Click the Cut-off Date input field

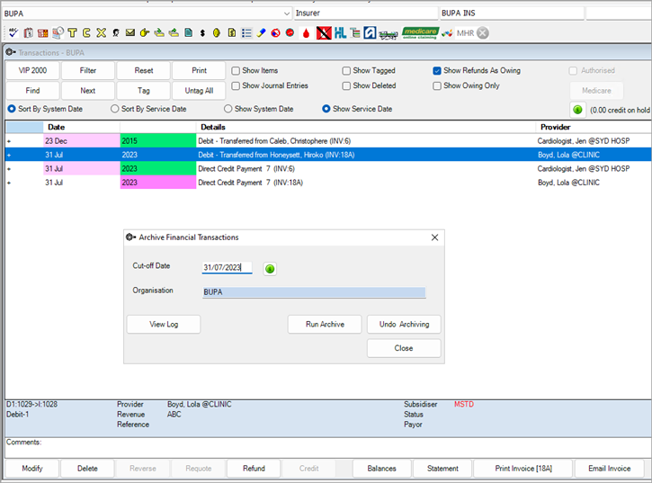pos(227,268)
